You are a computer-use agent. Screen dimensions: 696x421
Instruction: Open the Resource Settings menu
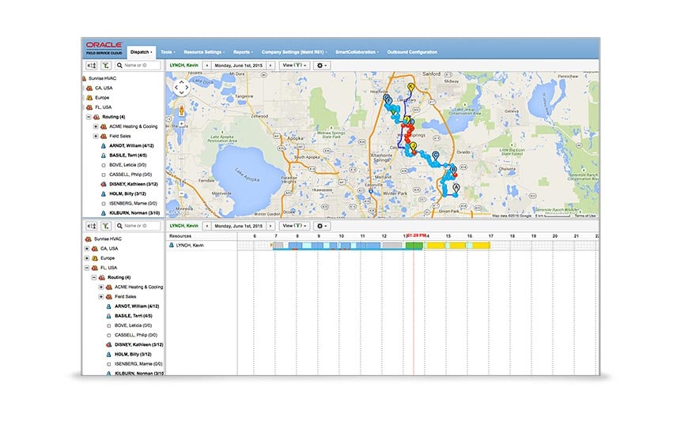pyautogui.click(x=204, y=51)
